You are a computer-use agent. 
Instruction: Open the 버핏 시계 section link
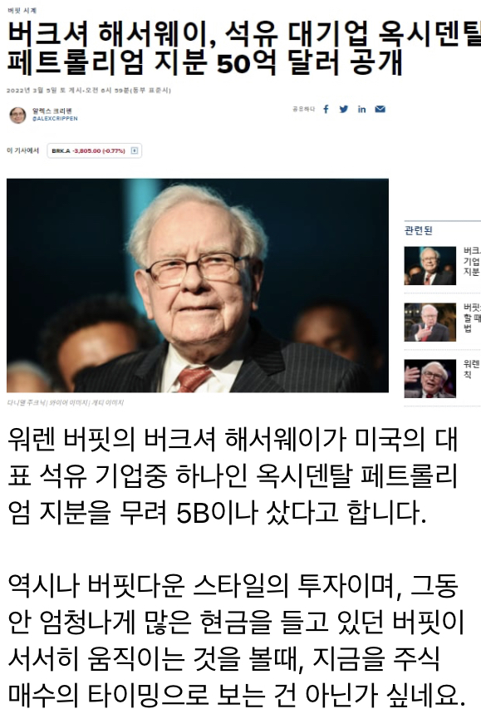[x=22, y=10]
